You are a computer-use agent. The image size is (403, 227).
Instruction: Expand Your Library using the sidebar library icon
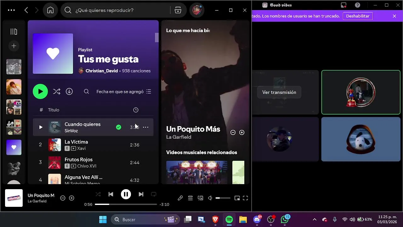14,32
